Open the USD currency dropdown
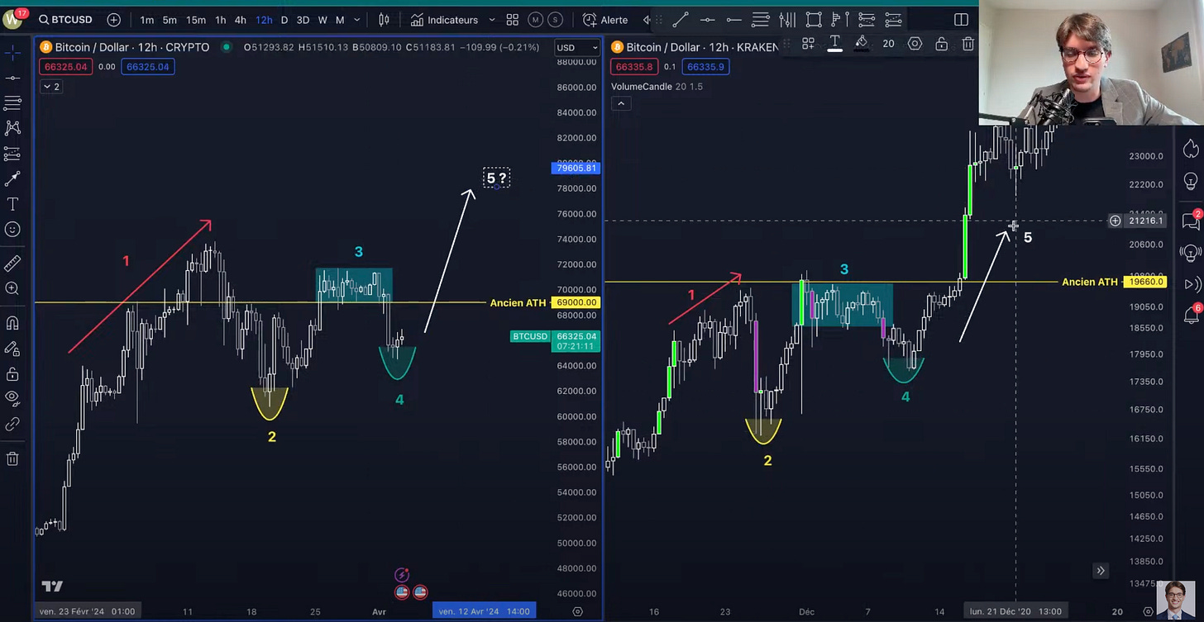 [x=577, y=48]
